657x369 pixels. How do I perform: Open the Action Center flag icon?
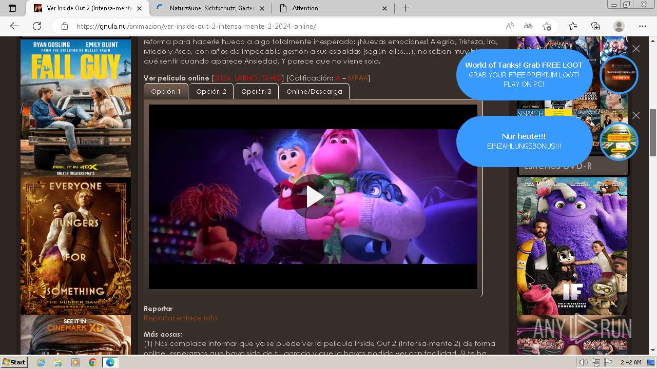coord(608,362)
